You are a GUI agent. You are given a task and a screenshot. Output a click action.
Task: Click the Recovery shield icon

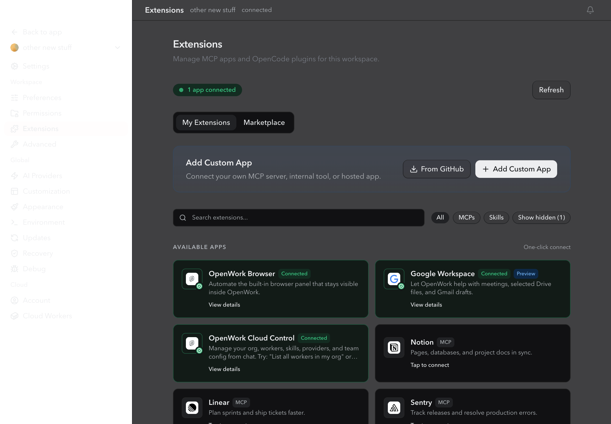point(14,253)
